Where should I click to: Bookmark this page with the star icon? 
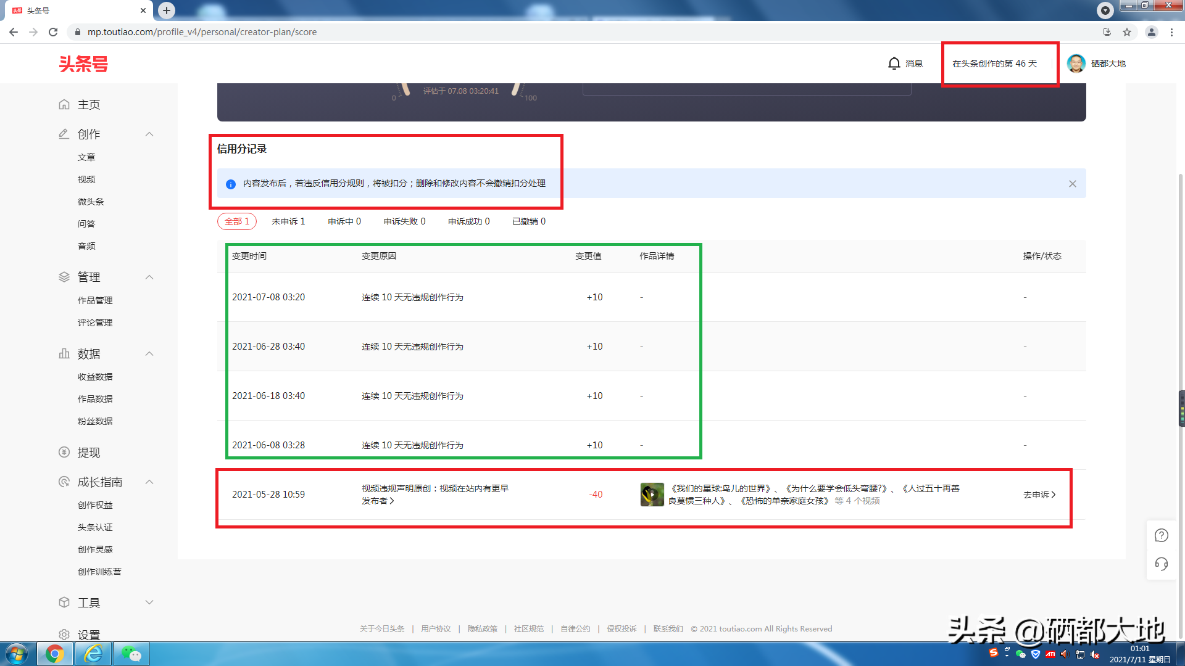1127,32
